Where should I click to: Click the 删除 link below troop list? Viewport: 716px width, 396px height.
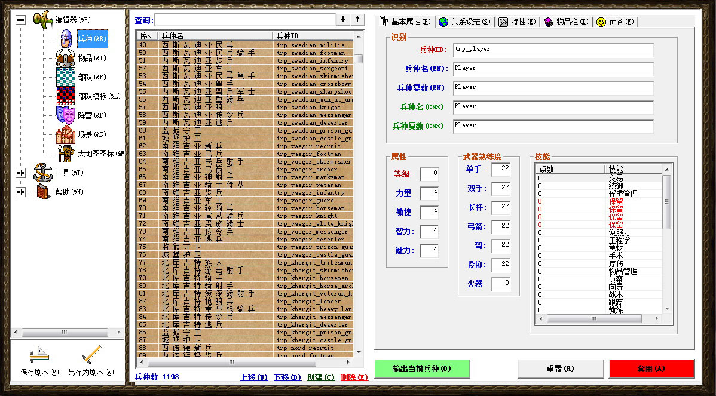354,377
